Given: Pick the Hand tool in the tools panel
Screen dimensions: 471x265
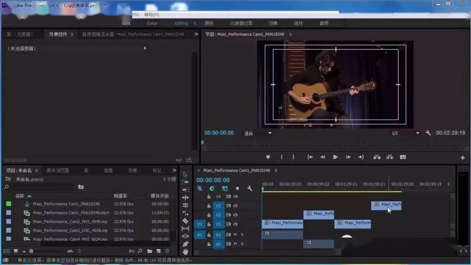Looking at the screenshot, I should tap(185, 251).
